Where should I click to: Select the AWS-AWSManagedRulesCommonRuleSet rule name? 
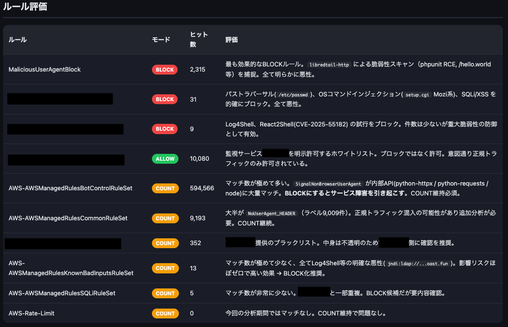point(68,218)
